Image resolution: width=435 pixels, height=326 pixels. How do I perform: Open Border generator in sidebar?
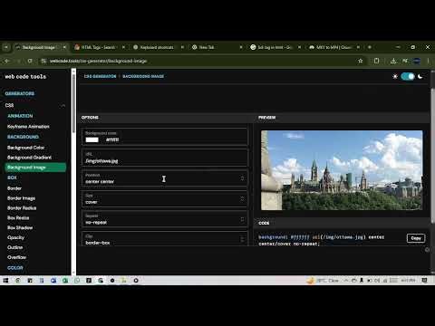(14, 188)
